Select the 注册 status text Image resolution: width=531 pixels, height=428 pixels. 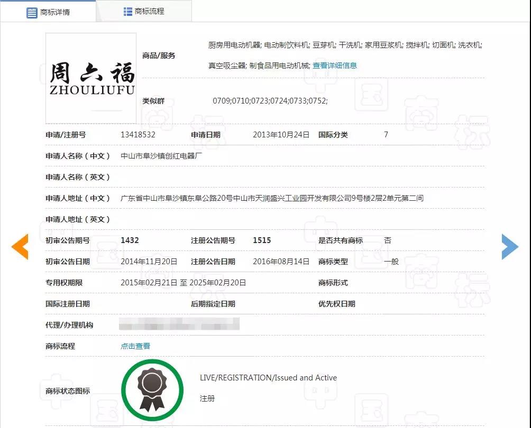tap(207, 398)
